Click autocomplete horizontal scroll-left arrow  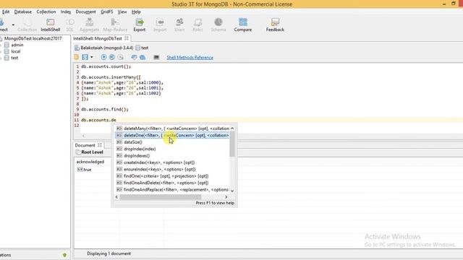[116, 197]
